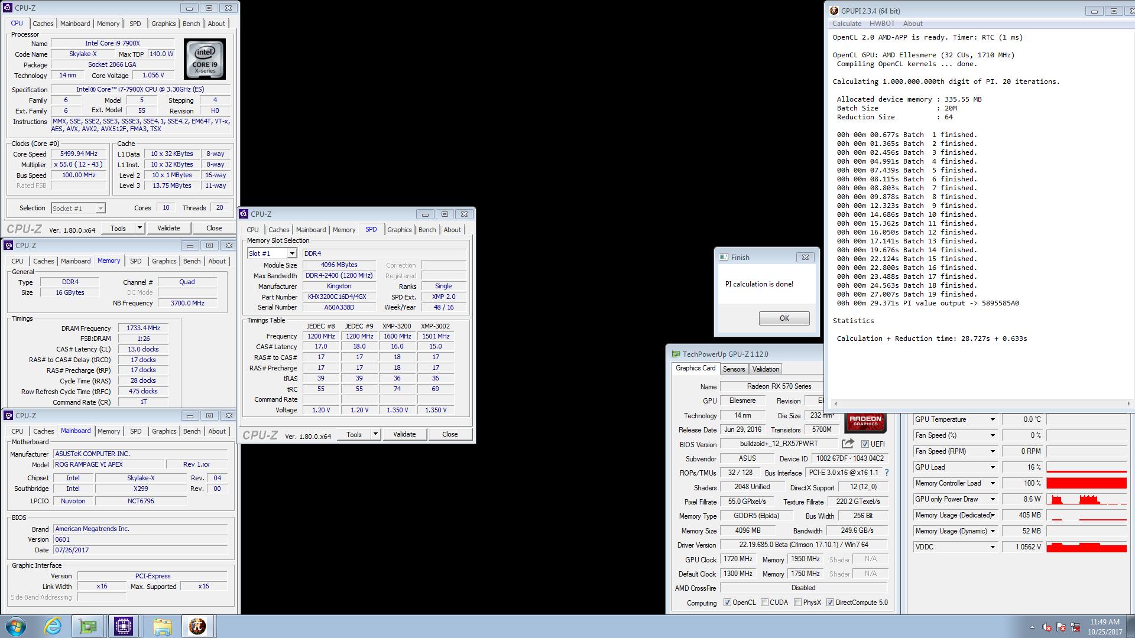Switch to the Sensors tab in GPU-Z
This screenshot has width=1135, height=638.
click(734, 369)
